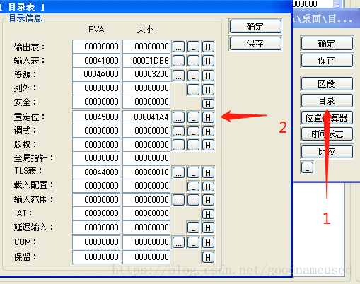Image resolution: width=360 pixels, height=284 pixels.
Task: Click the H button in 保留 row
Action: click(208, 257)
